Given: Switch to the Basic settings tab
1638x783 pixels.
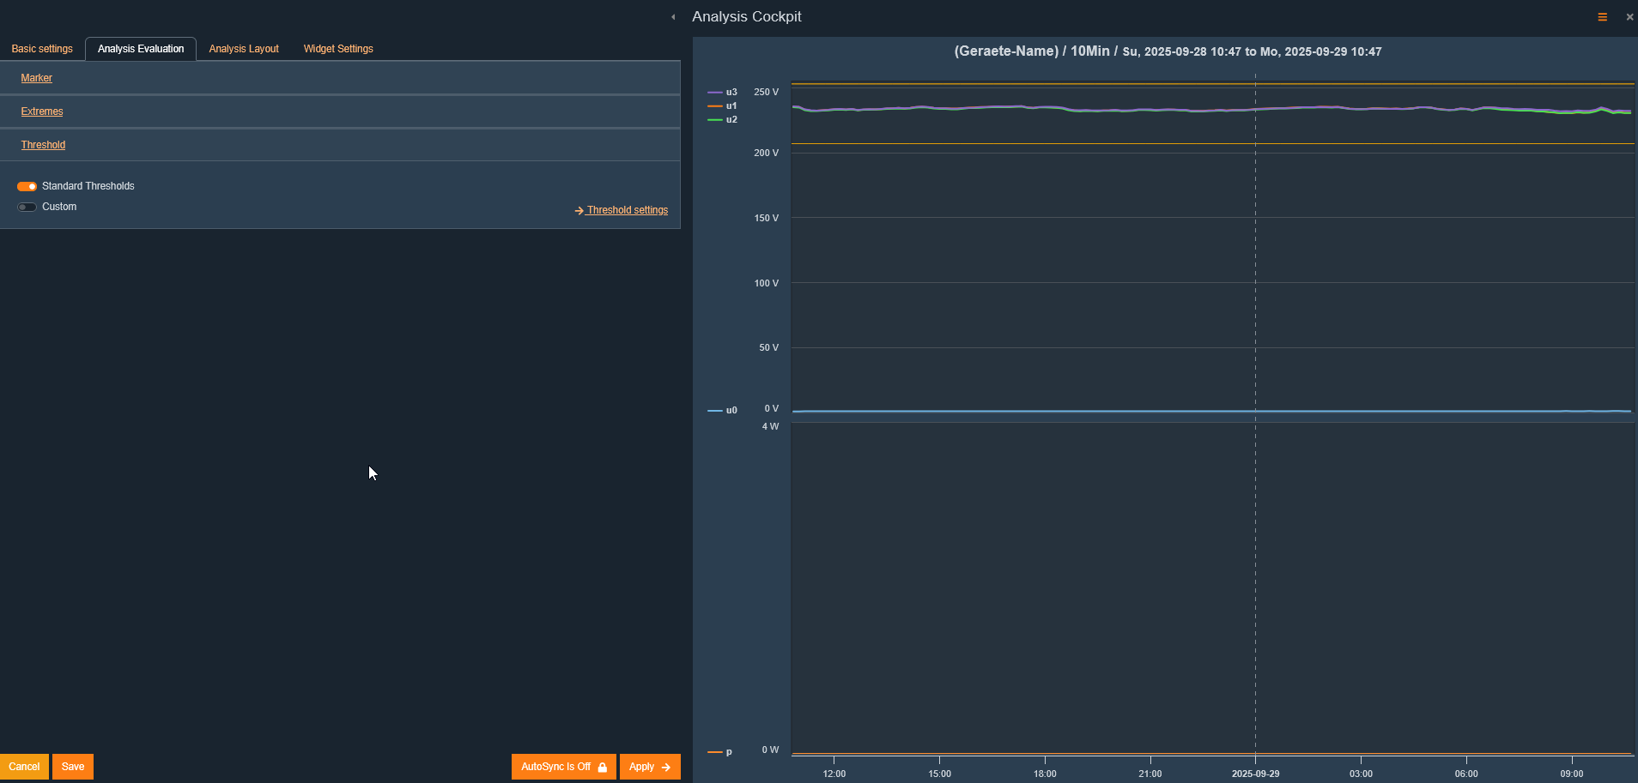Looking at the screenshot, I should tap(42, 49).
